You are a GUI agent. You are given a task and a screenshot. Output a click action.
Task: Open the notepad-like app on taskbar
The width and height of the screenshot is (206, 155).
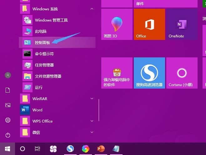pos(116,149)
